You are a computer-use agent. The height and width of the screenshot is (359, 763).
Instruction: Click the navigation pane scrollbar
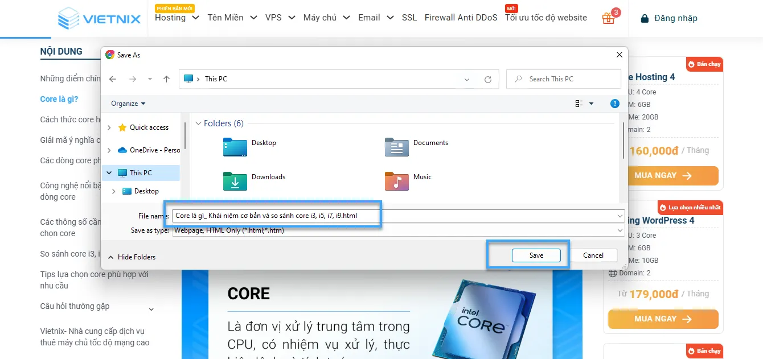point(185,137)
